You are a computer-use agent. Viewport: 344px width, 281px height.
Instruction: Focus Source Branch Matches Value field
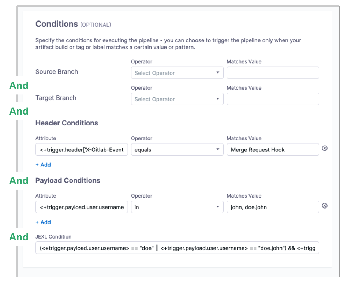click(x=273, y=73)
